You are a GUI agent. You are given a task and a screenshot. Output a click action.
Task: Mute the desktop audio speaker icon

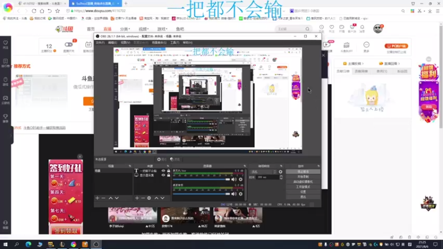tap(234, 194)
